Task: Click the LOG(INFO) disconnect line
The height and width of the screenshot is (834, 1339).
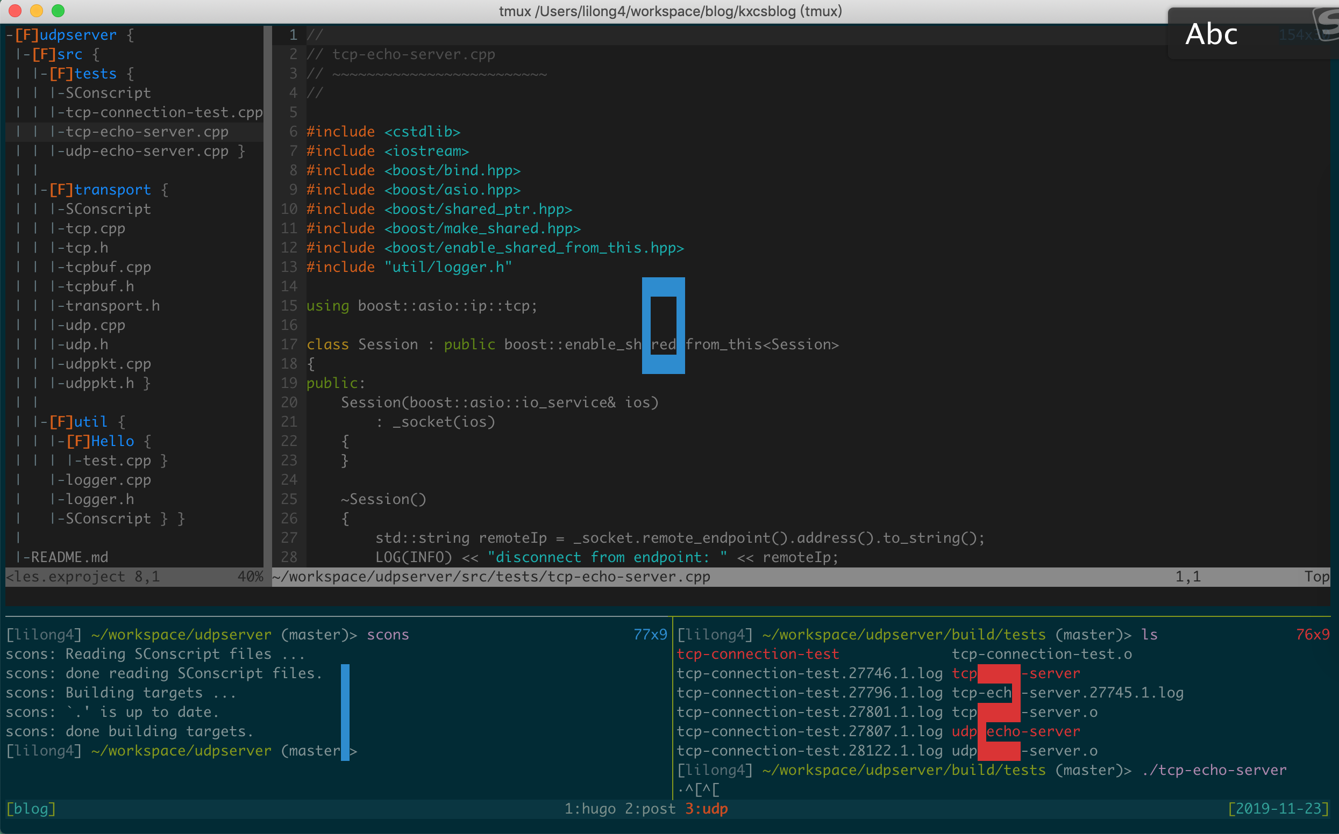Action: click(x=607, y=557)
